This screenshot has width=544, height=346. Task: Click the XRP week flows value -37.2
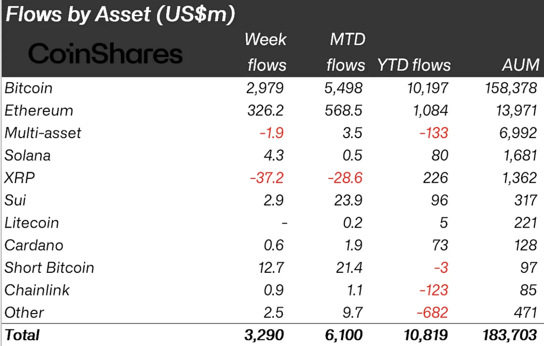[x=266, y=178]
